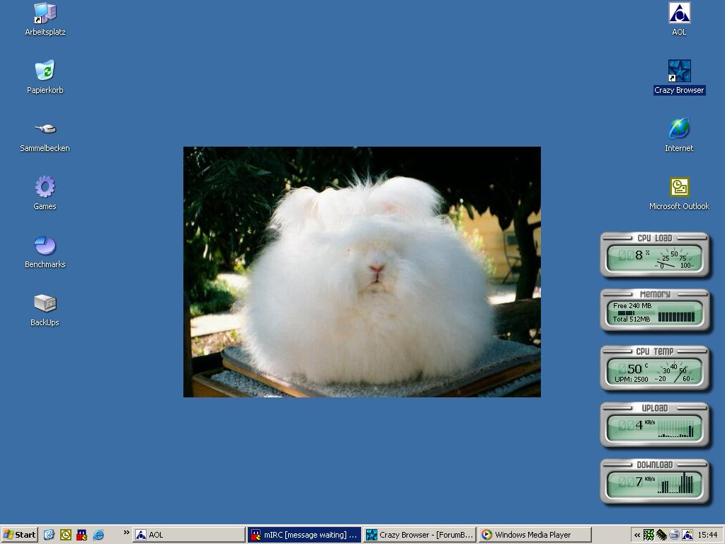
Task: Click the AOL tray icon
Action: [687, 535]
